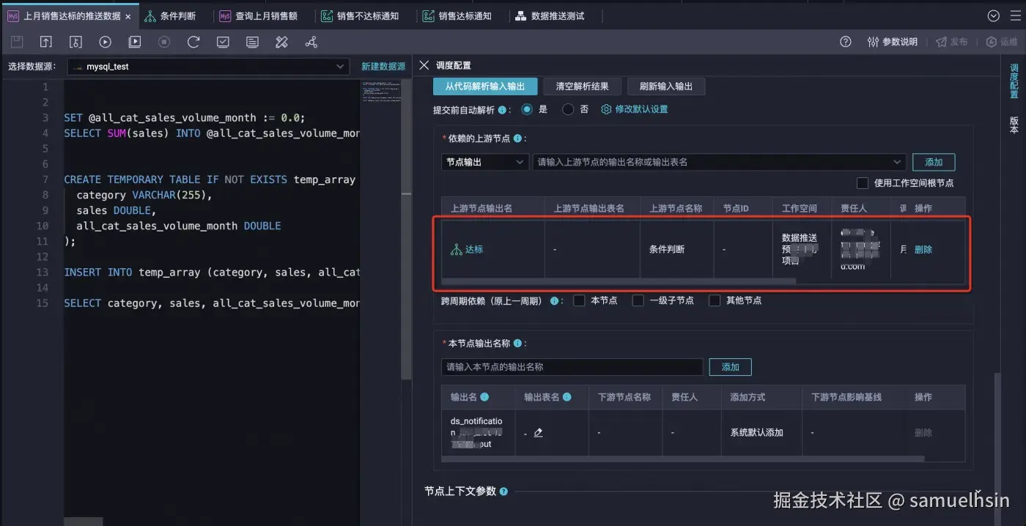1026x526 pixels.
Task: Switch to the 条件判断 tab
Action: [x=170, y=16]
